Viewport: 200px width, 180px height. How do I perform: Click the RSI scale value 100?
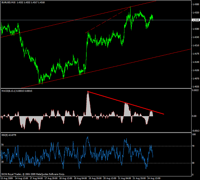click(194, 134)
